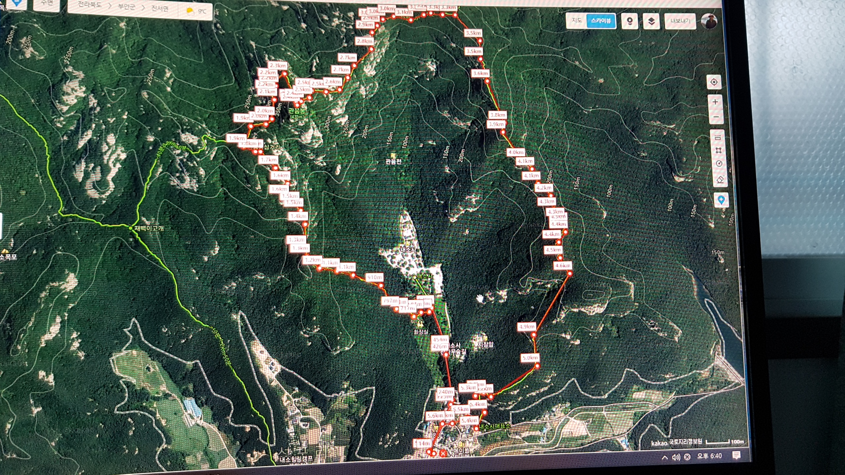Expand the 진서면 township dropdown

coord(160,8)
